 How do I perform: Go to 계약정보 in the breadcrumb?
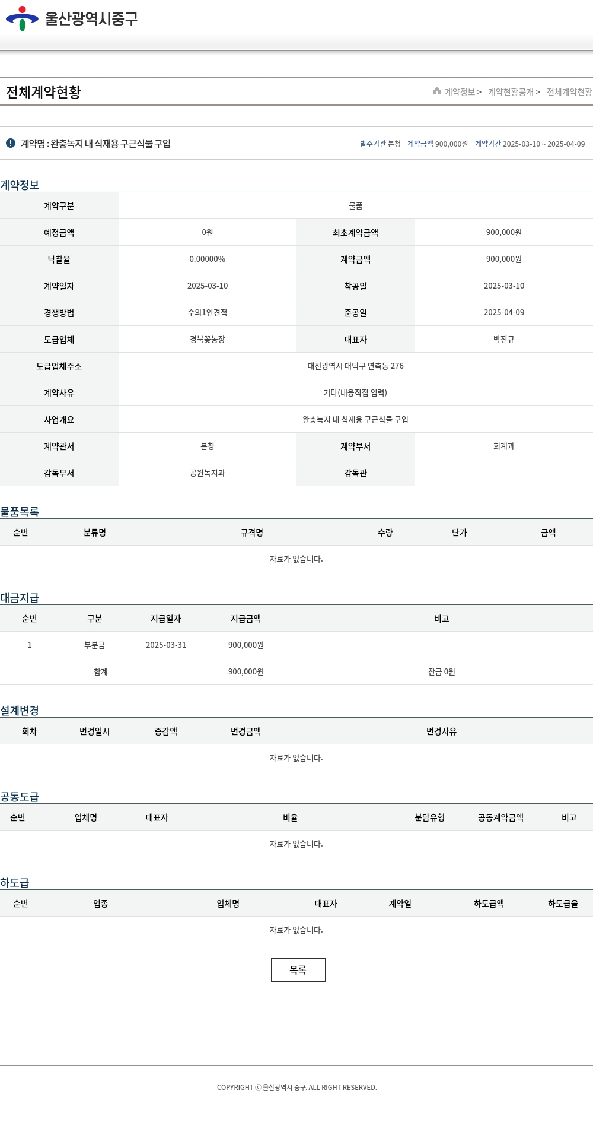click(x=460, y=92)
